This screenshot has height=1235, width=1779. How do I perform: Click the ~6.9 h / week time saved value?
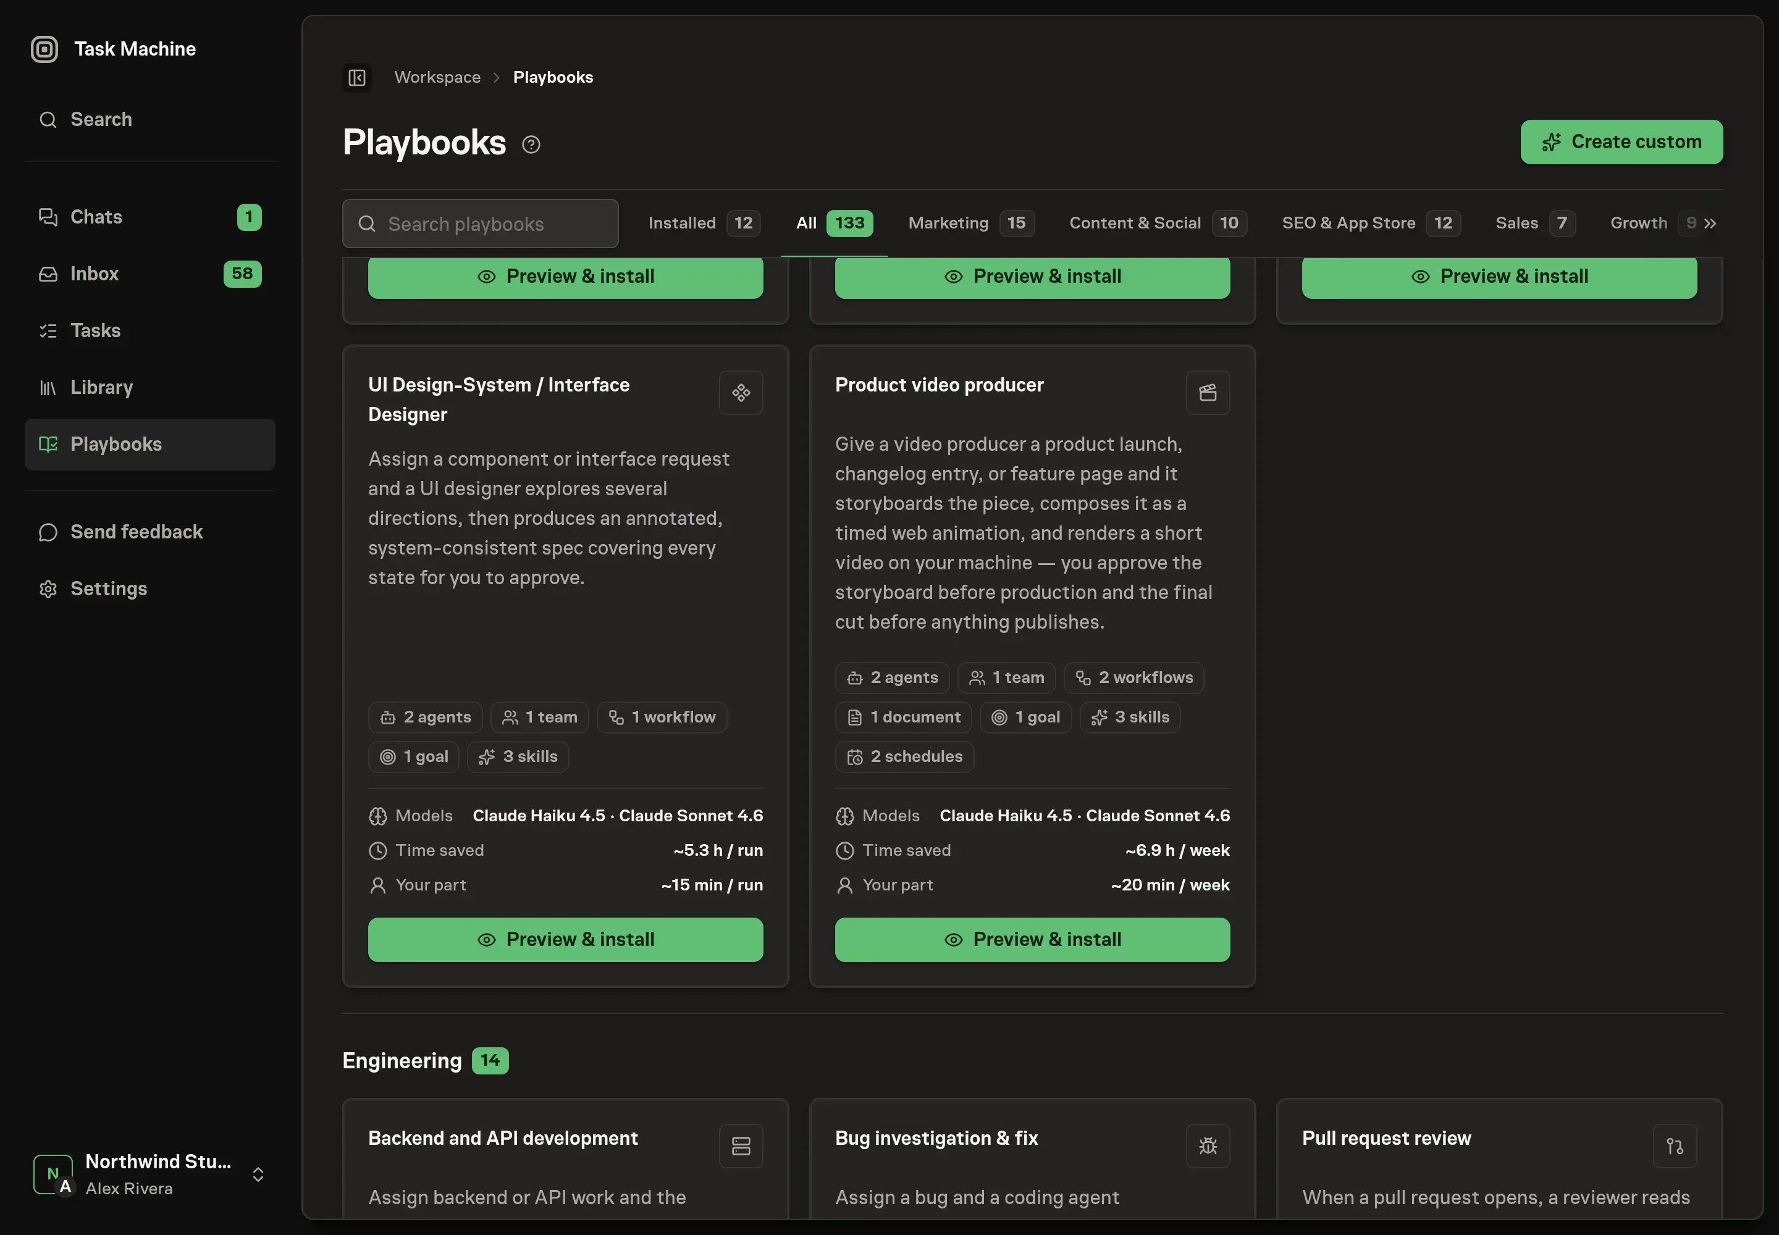(x=1177, y=850)
